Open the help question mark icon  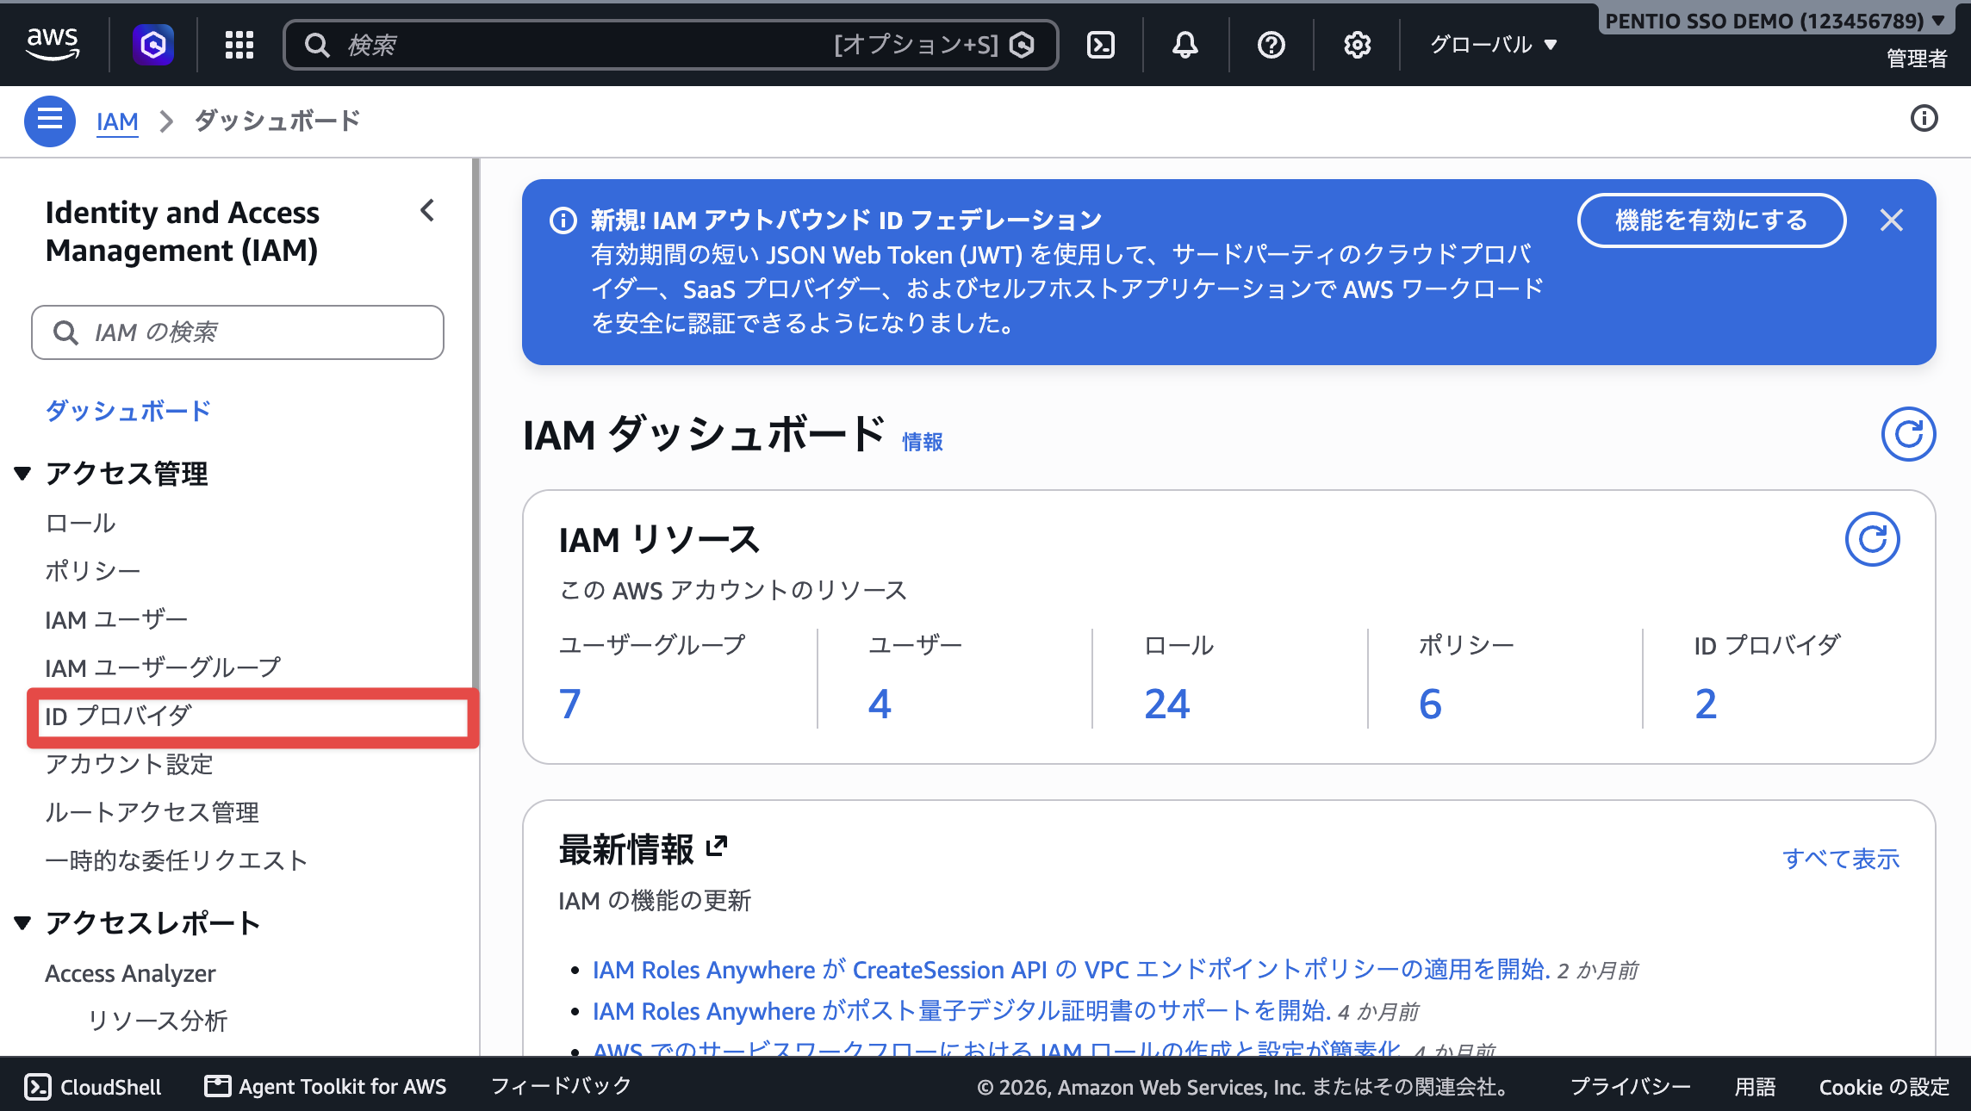click(1271, 44)
